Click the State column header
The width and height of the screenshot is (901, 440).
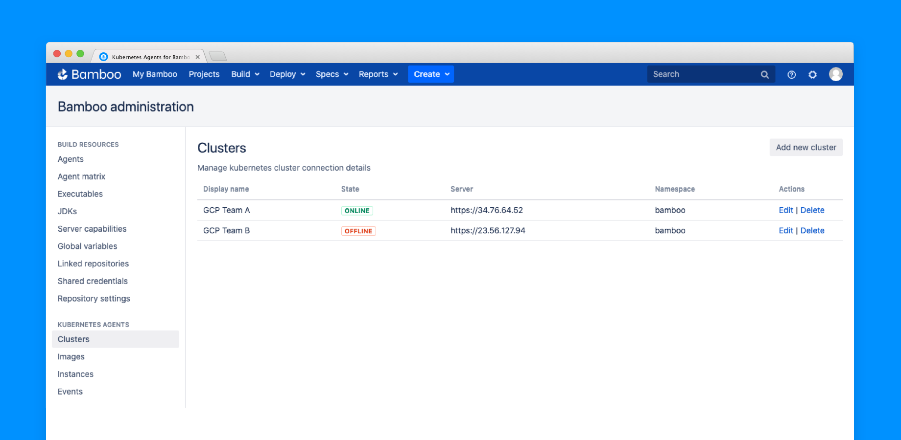(x=350, y=189)
